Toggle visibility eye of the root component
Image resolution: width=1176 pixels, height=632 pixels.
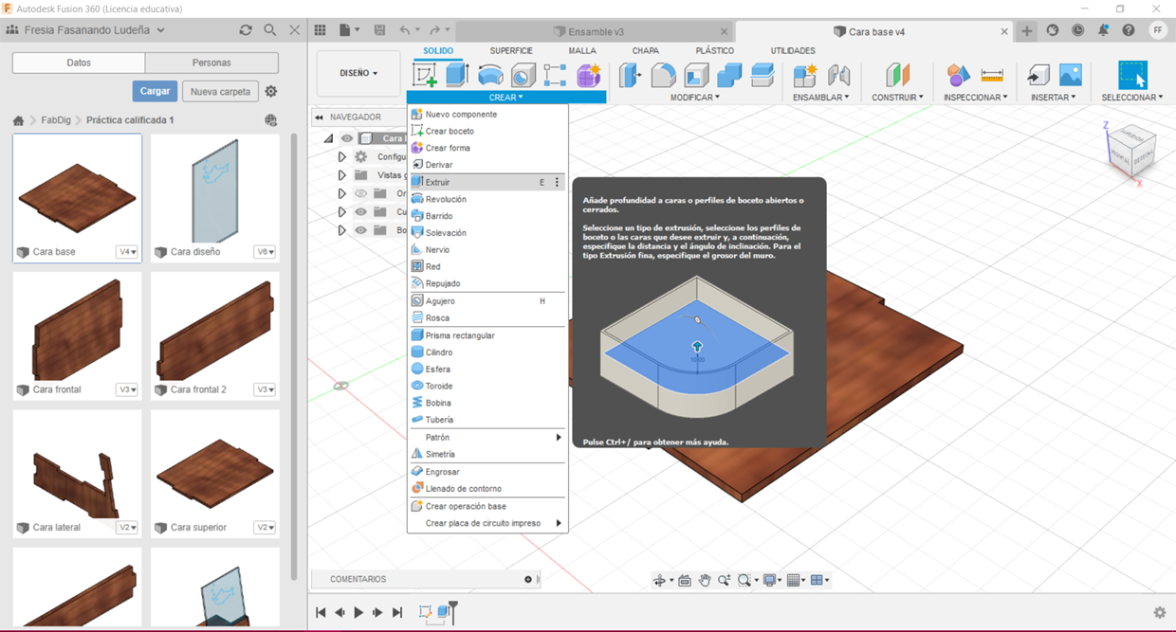347,138
